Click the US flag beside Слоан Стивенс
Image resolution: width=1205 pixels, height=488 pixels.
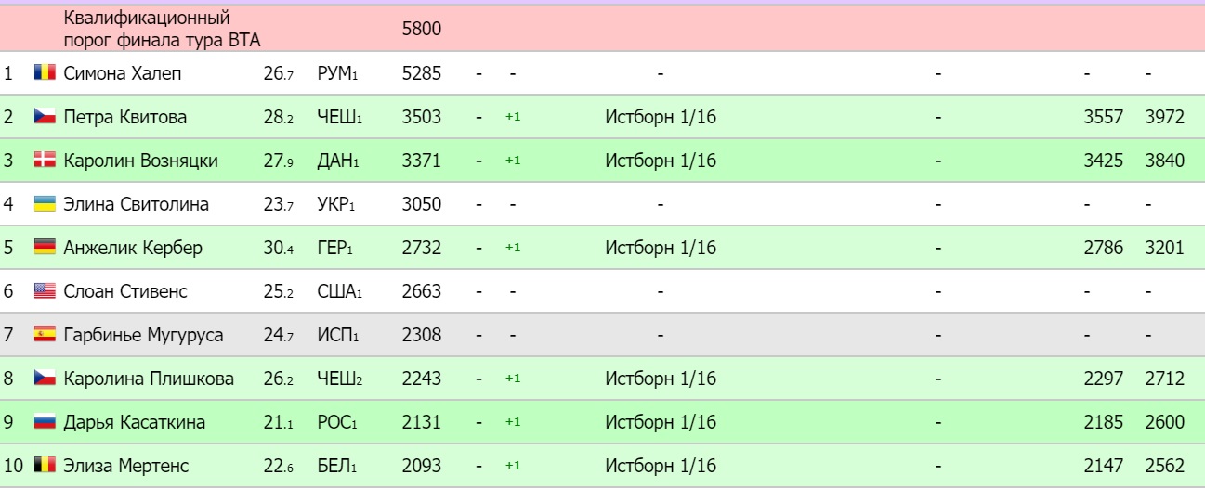coord(45,291)
